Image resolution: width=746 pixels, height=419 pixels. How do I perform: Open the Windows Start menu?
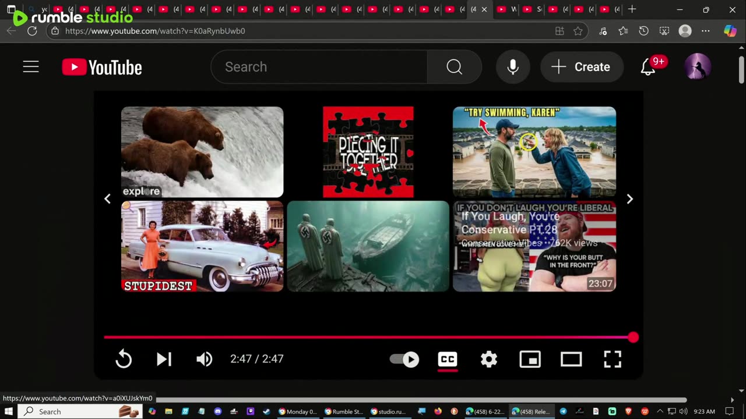point(9,411)
